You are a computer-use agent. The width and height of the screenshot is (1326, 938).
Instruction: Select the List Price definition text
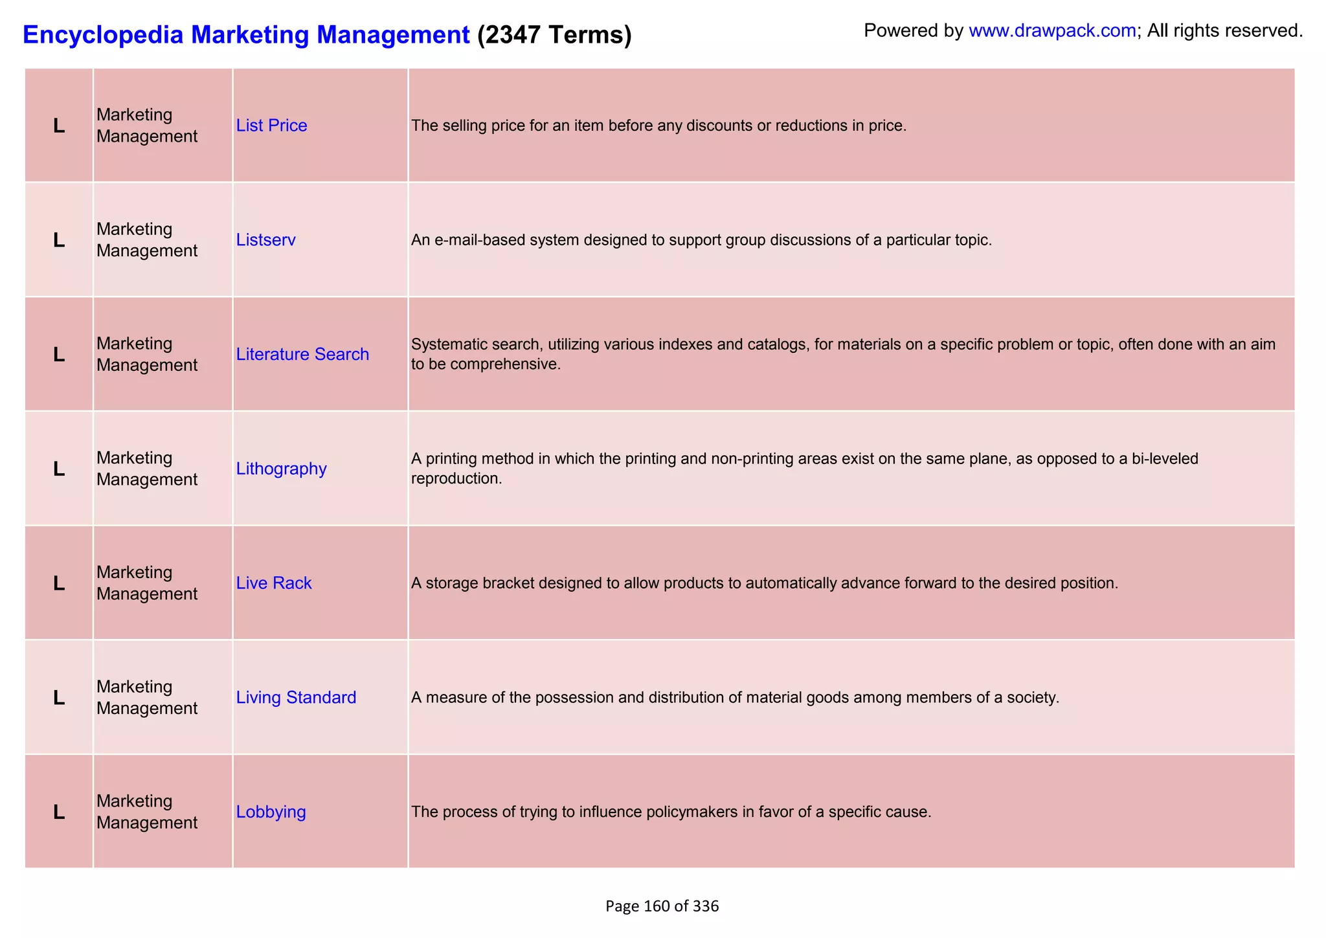658,126
